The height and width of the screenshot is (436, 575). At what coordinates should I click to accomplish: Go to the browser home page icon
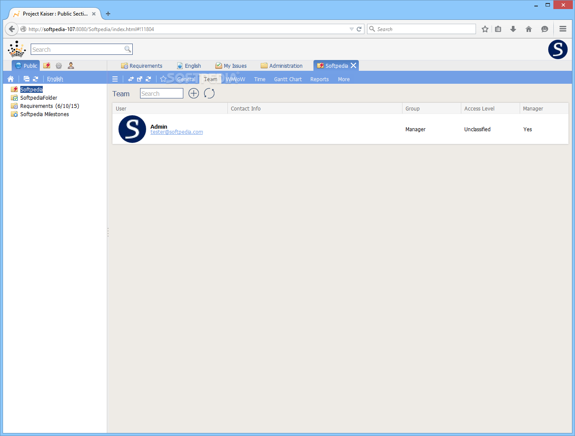[528, 29]
